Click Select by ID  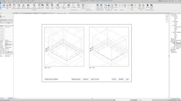132,6
